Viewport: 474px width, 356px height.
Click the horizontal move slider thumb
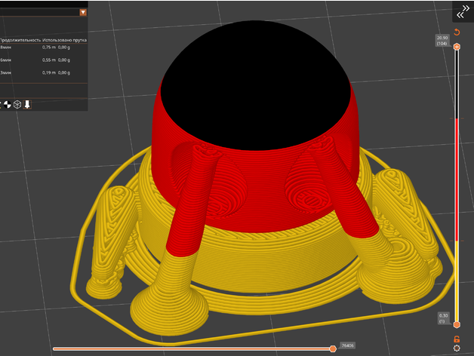point(333,348)
